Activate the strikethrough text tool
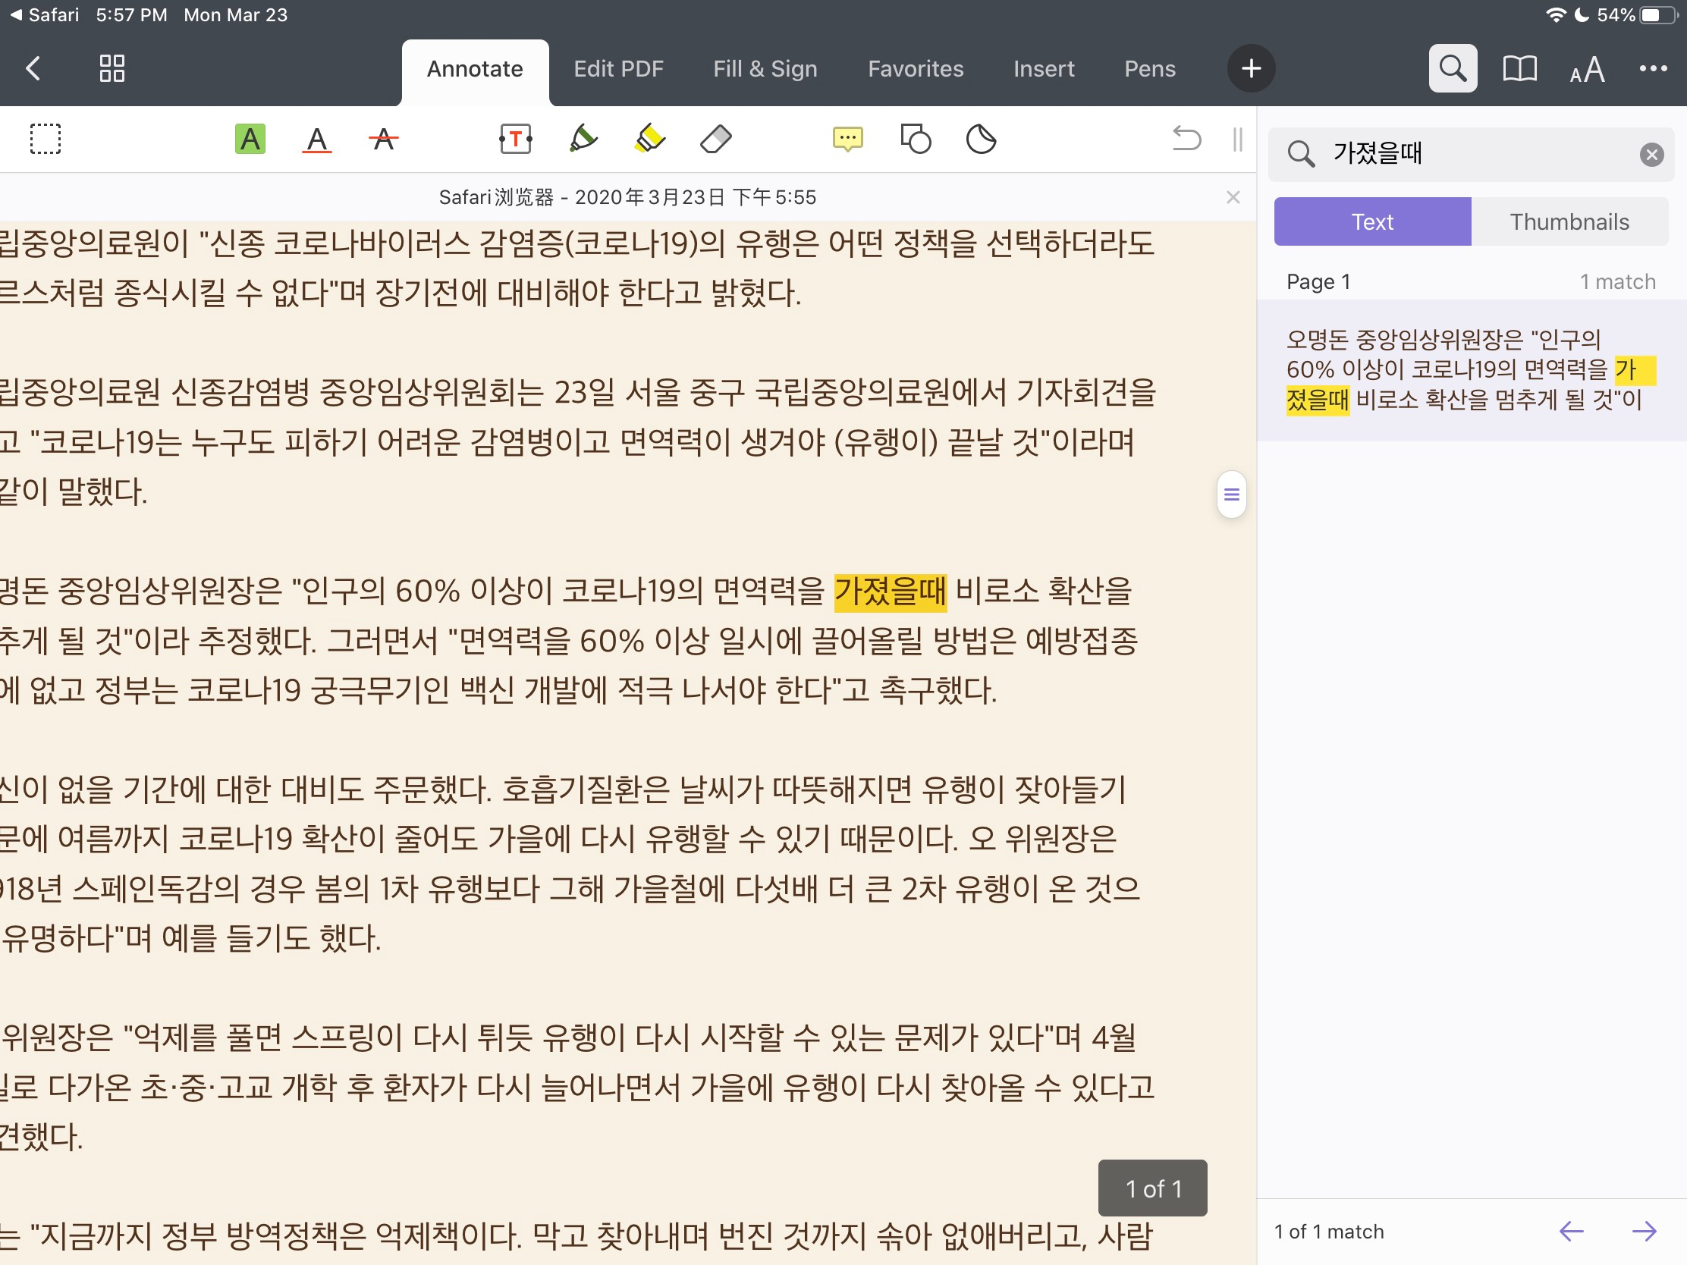 pos(383,140)
